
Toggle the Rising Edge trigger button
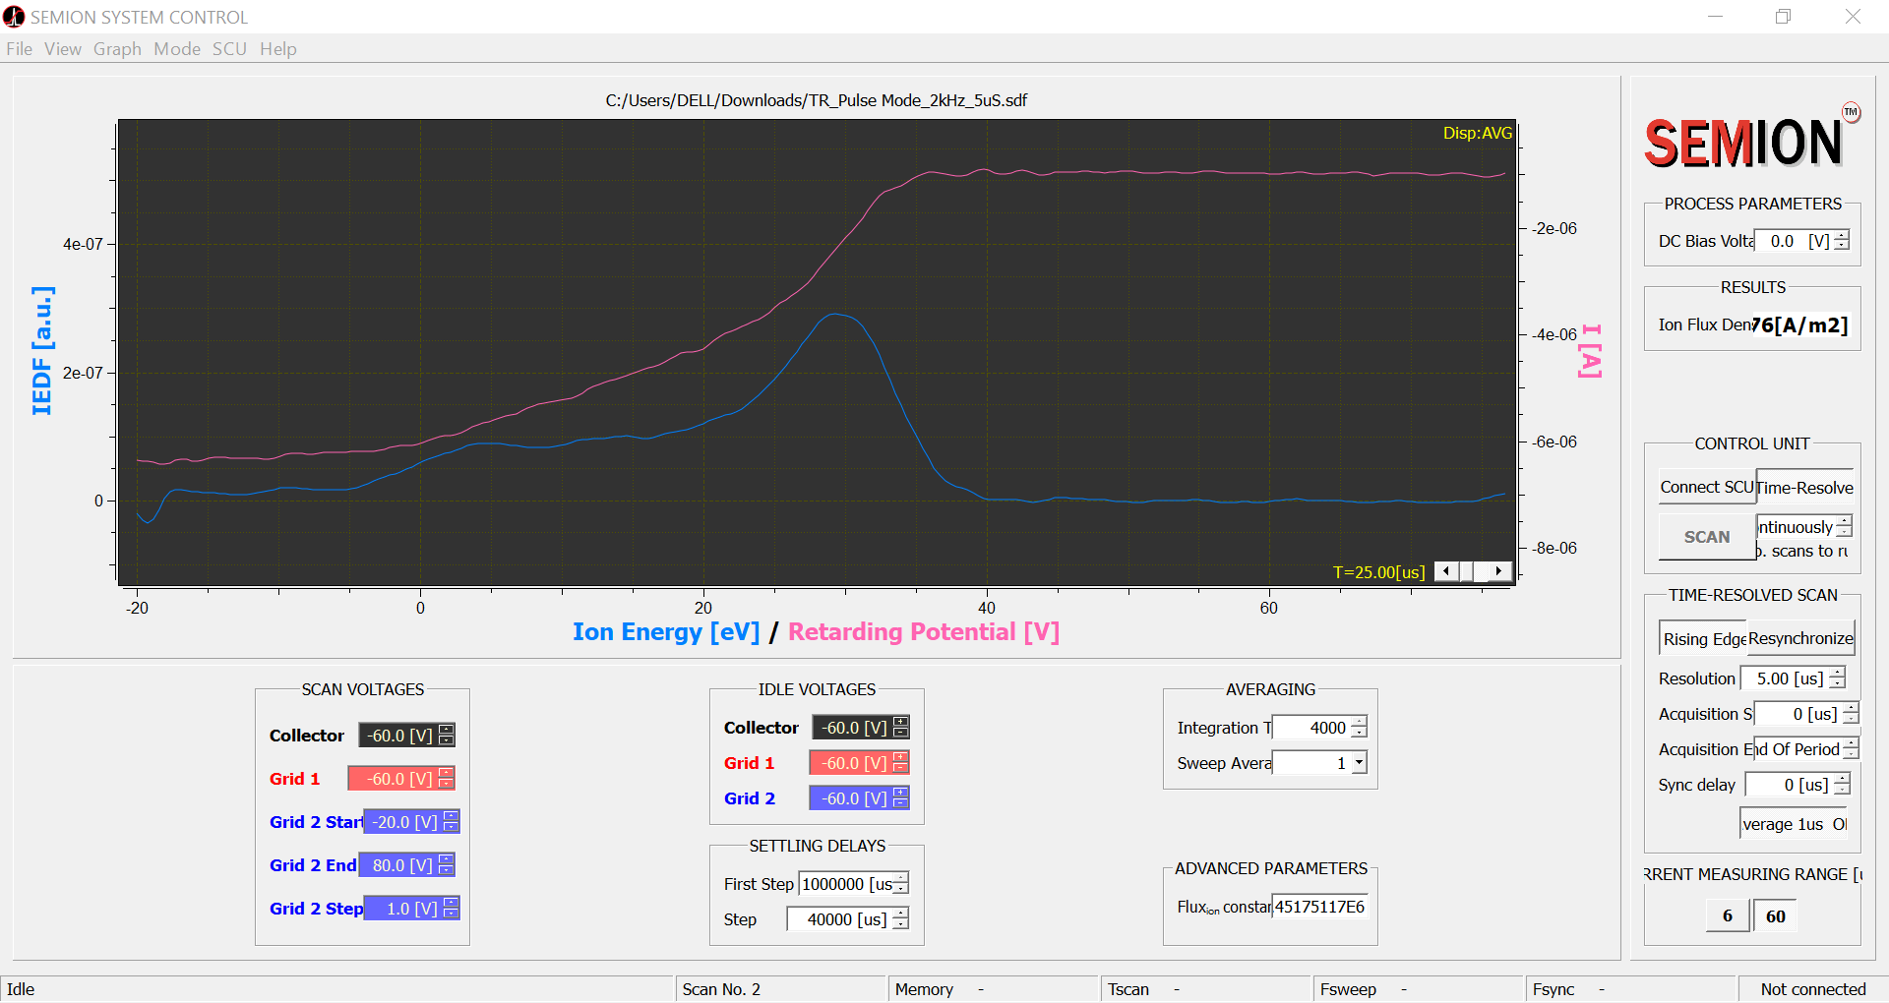(1703, 639)
